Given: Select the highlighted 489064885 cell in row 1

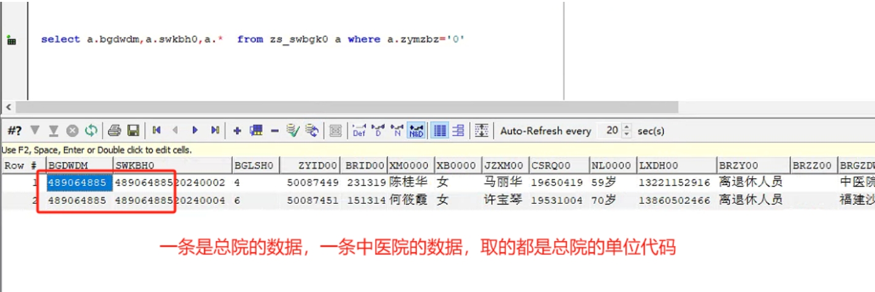Looking at the screenshot, I should (x=79, y=182).
